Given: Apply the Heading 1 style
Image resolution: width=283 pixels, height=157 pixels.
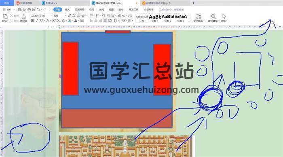Looking at the screenshot, I should coord(155,18).
